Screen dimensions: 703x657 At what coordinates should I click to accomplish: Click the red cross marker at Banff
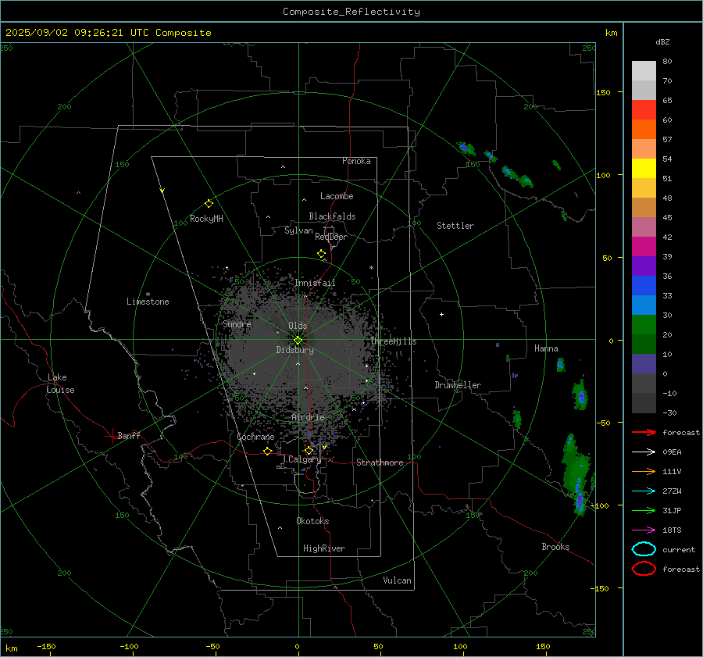pyautogui.click(x=112, y=436)
